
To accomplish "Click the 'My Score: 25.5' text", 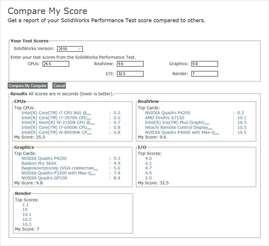I will click(30, 137).
